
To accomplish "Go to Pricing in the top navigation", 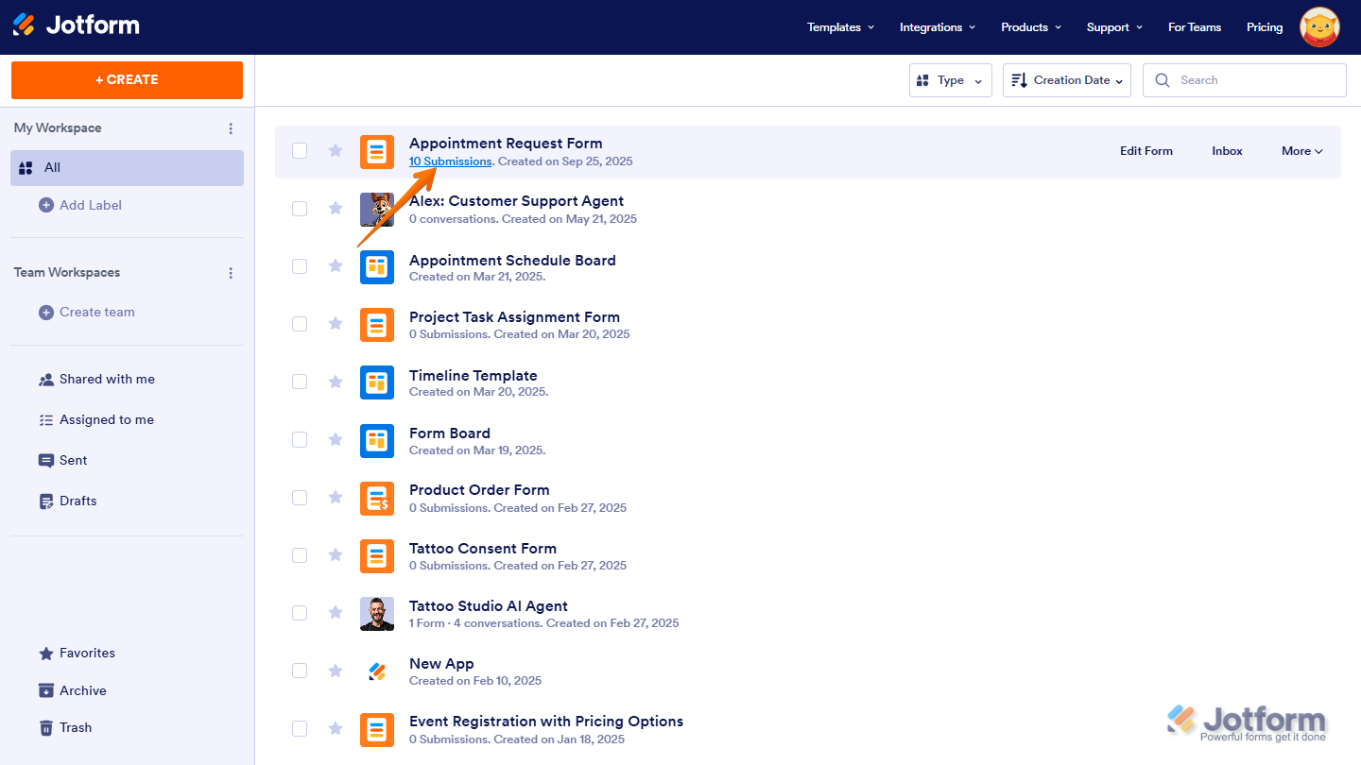I will tap(1264, 27).
